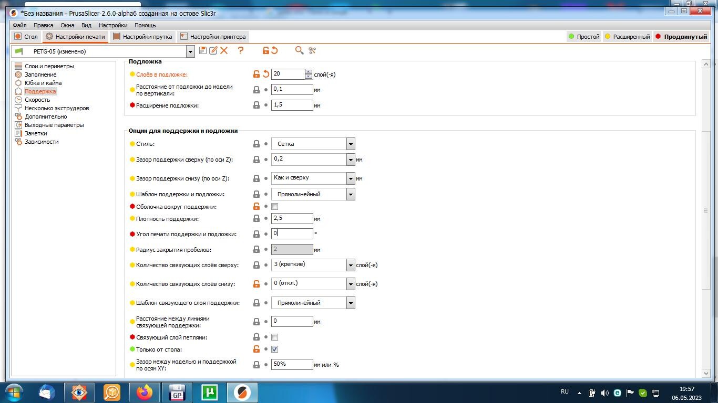
Task: Reset raft layers value with the undo arrow
Action: pyautogui.click(x=266, y=74)
